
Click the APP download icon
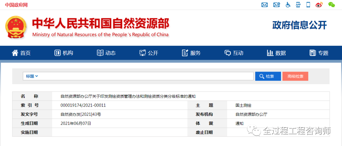[298, 4]
